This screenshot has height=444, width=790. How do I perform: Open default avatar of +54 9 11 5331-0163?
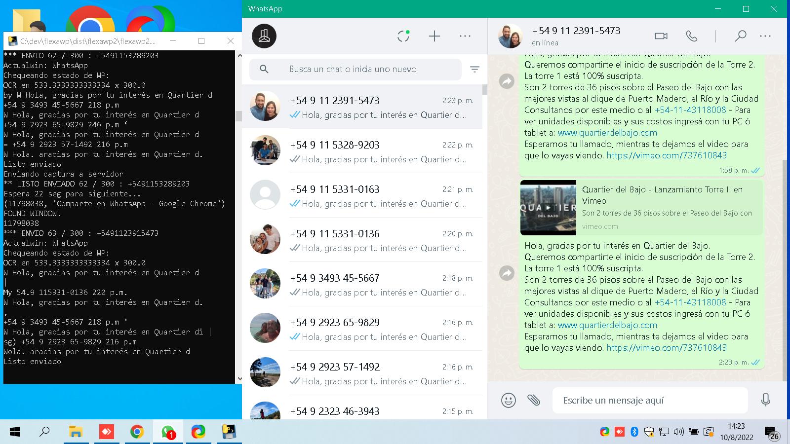point(265,194)
